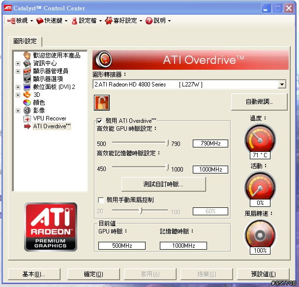Screen dimensions: 299x287
Task: Open the 喜好設定 menu
Action: [123, 21]
